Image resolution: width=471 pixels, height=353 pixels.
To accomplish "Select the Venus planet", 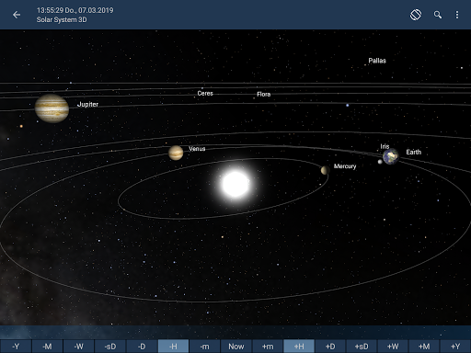I will pyautogui.click(x=176, y=153).
